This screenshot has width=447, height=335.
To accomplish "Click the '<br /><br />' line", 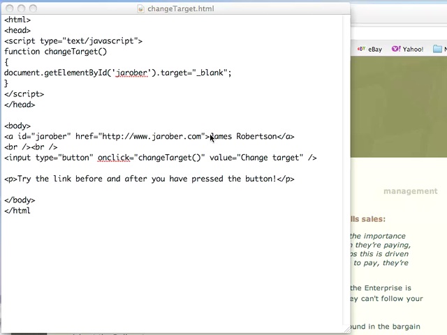I will click(31, 147).
